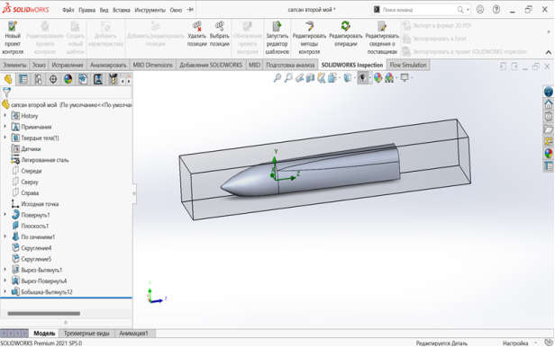This screenshot has width=555, height=347.
Task: Open the DimXpertManager crosshair tab
Action: click(x=53, y=79)
